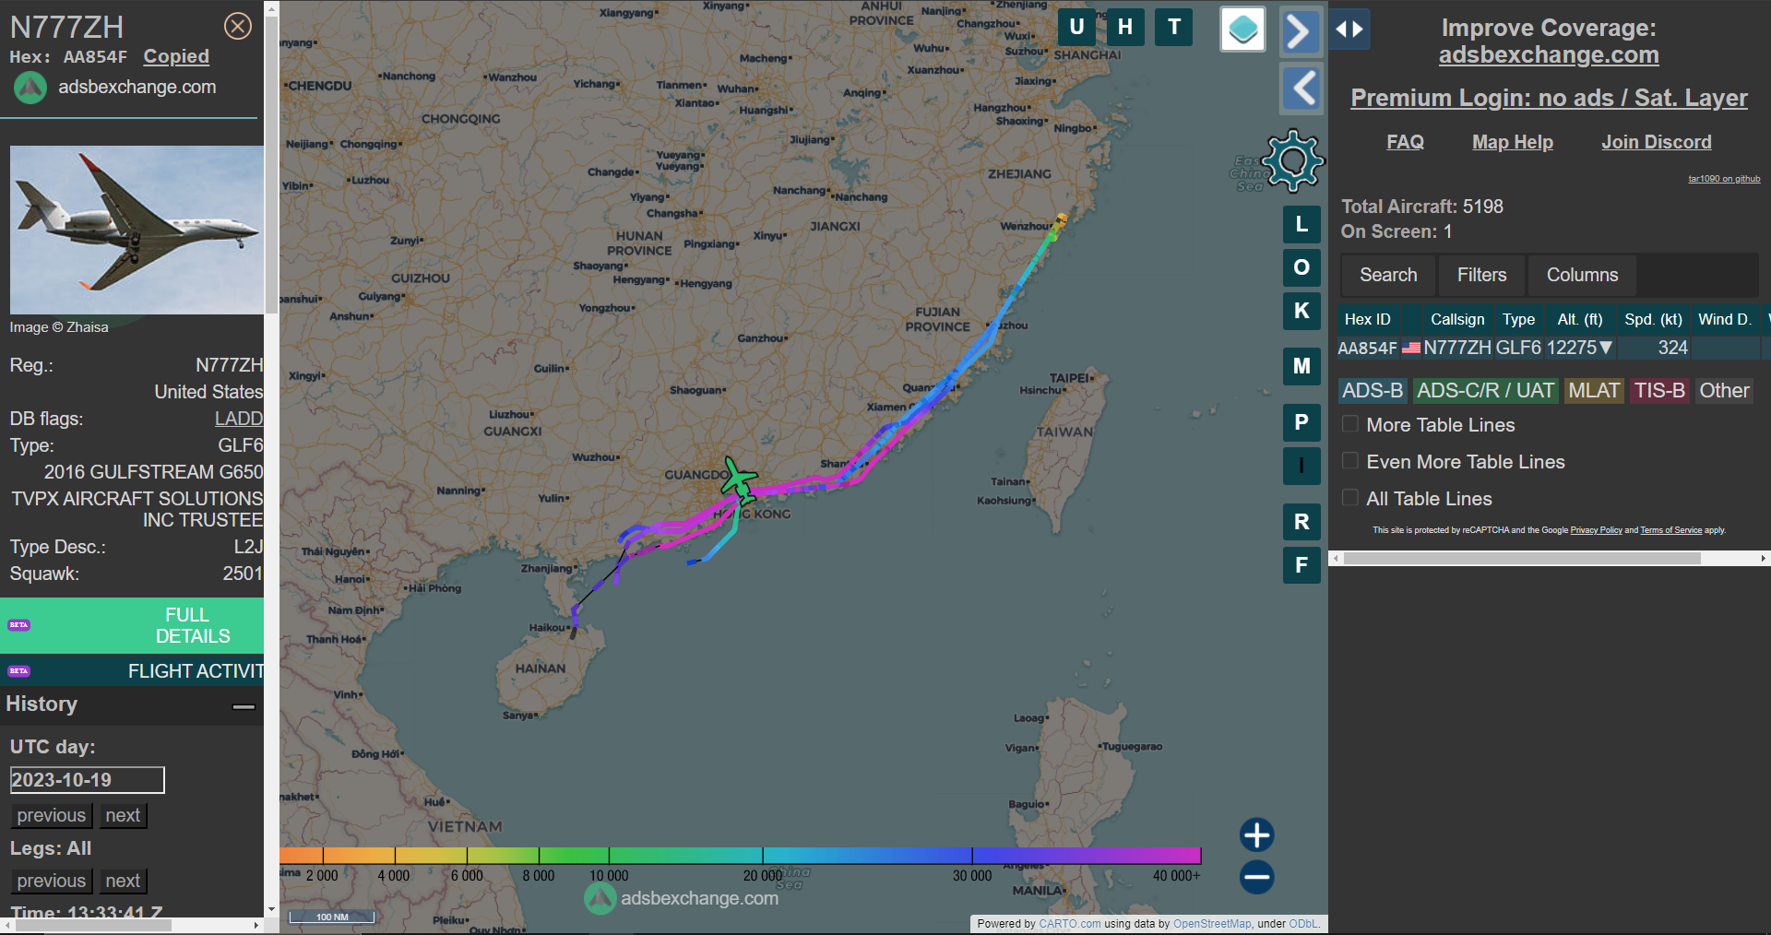Toggle MLAT source filter
The width and height of the screenshot is (1771, 935).
(1594, 391)
